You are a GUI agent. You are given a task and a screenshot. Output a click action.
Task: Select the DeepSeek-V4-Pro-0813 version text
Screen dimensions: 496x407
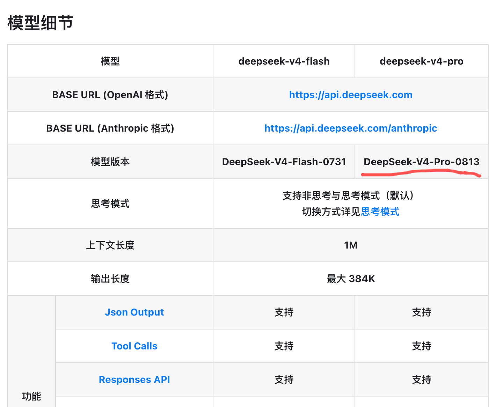click(x=422, y=162)
